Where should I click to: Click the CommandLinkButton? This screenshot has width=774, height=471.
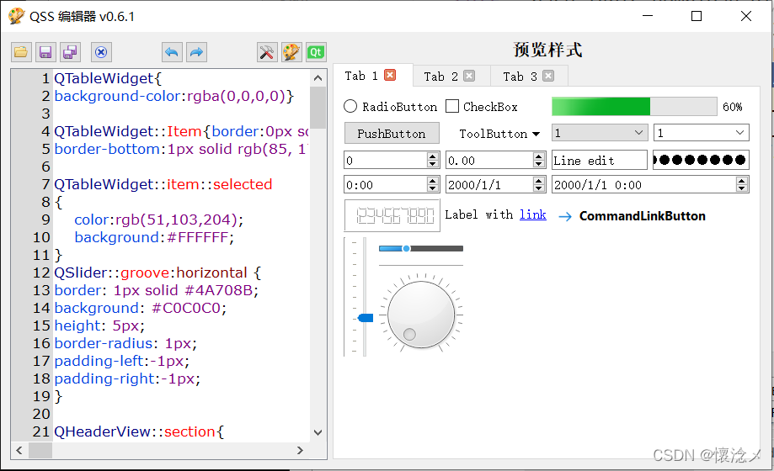pos(633,216)
